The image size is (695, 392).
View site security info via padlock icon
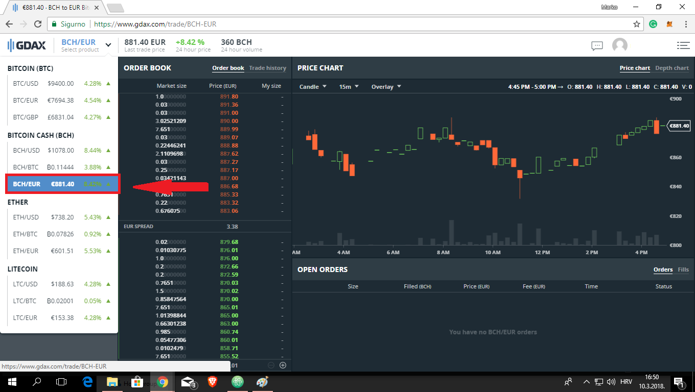55,24
